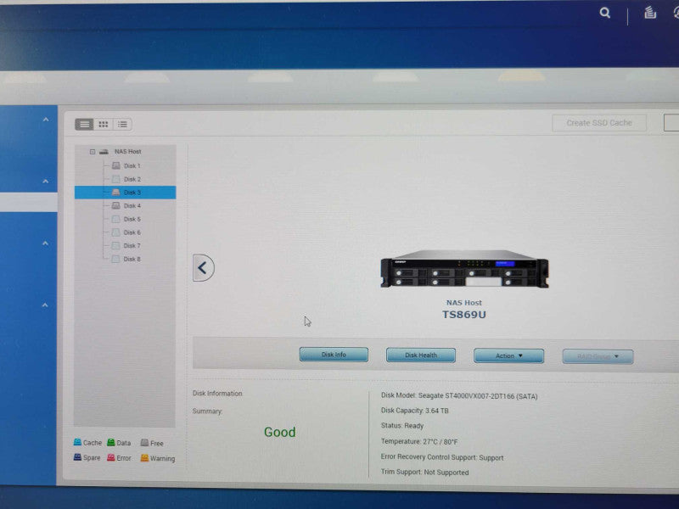Select Disk 2 in the tree

click(132, 179)
